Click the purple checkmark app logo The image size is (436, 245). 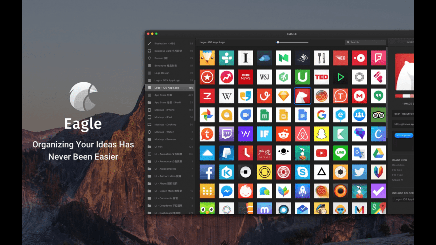pyautogui.click(x=378, y=191)
